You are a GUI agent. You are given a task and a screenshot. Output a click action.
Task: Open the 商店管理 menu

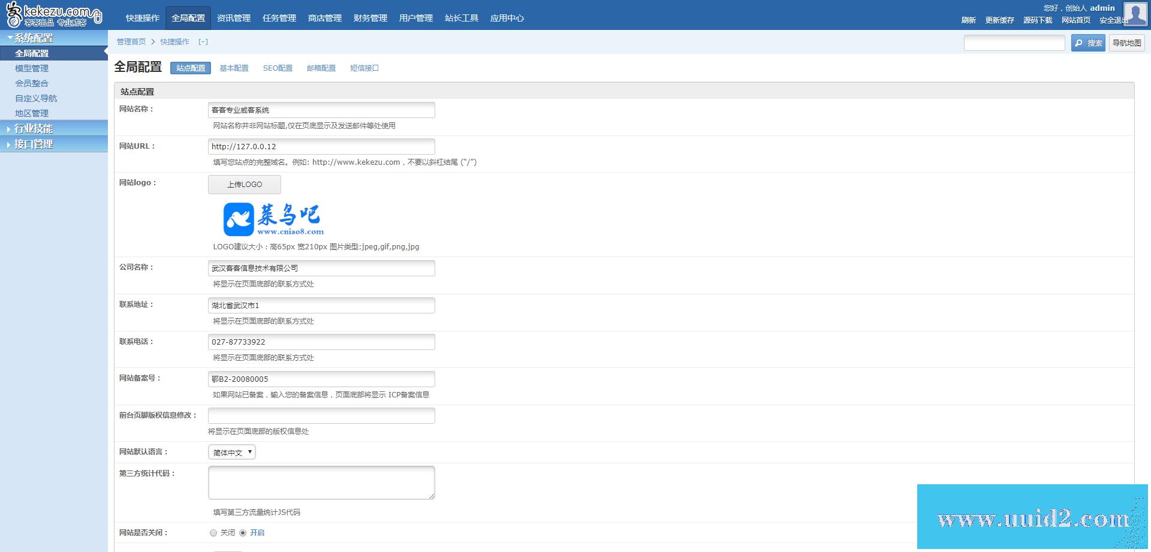[x=324, y=18]
